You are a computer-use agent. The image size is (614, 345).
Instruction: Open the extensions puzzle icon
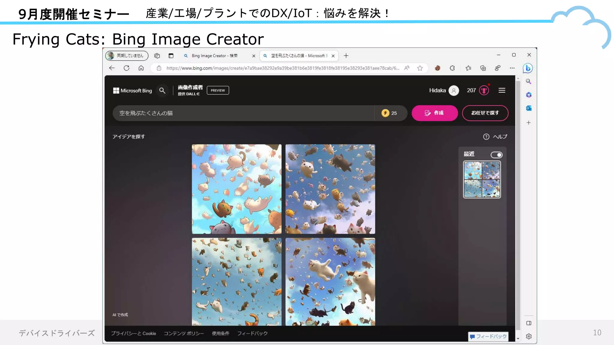click(452, 68)
